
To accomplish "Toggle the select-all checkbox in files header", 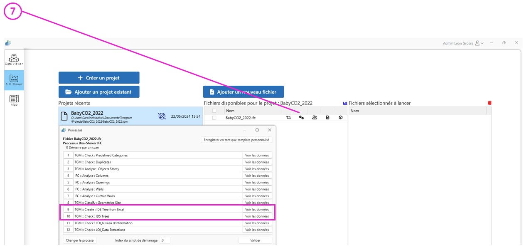I will 214,111.
